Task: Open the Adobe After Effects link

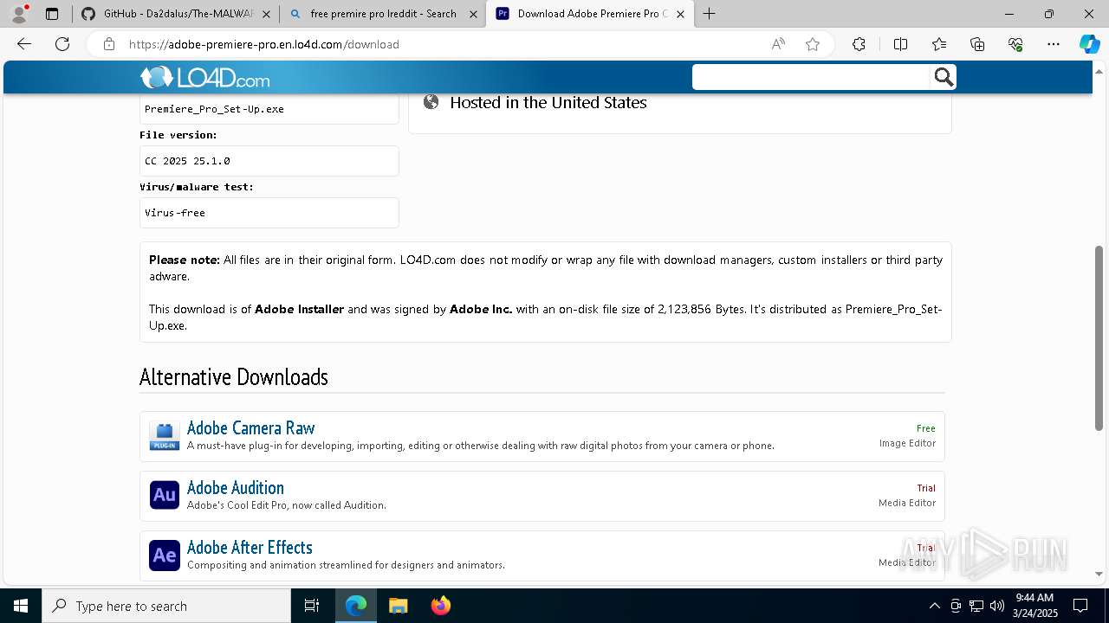Action: [250, 547]
